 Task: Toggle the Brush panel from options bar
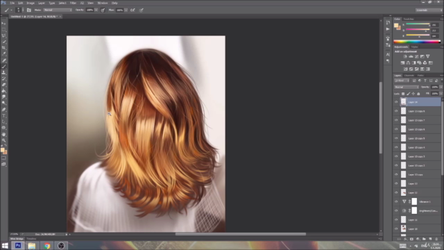[29, 10]
